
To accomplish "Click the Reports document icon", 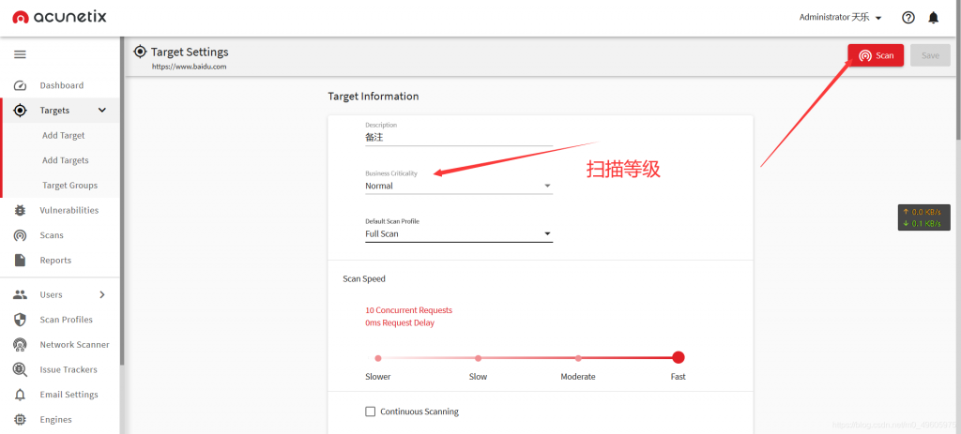I will [x=21, y=261].
